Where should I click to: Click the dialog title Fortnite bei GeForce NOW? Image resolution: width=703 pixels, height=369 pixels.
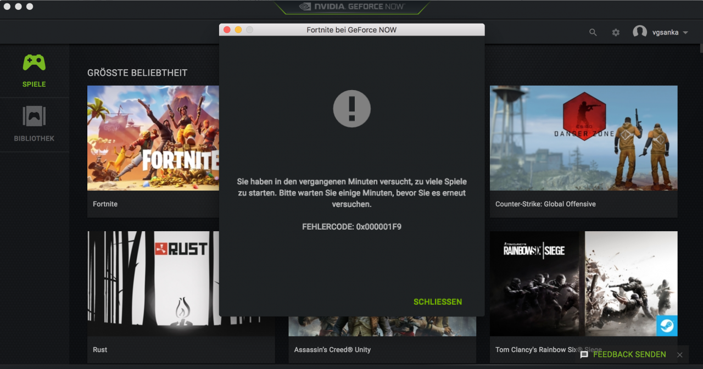tap(351, 30)
